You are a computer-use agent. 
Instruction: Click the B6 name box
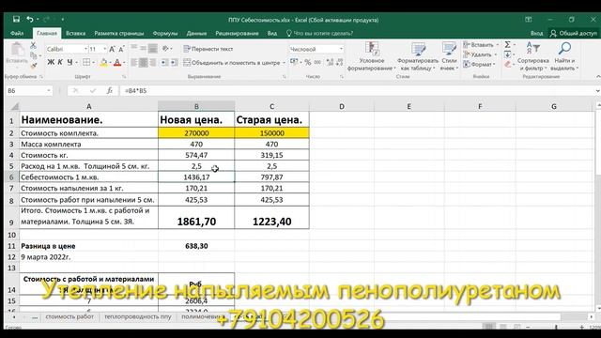[25, 90]
